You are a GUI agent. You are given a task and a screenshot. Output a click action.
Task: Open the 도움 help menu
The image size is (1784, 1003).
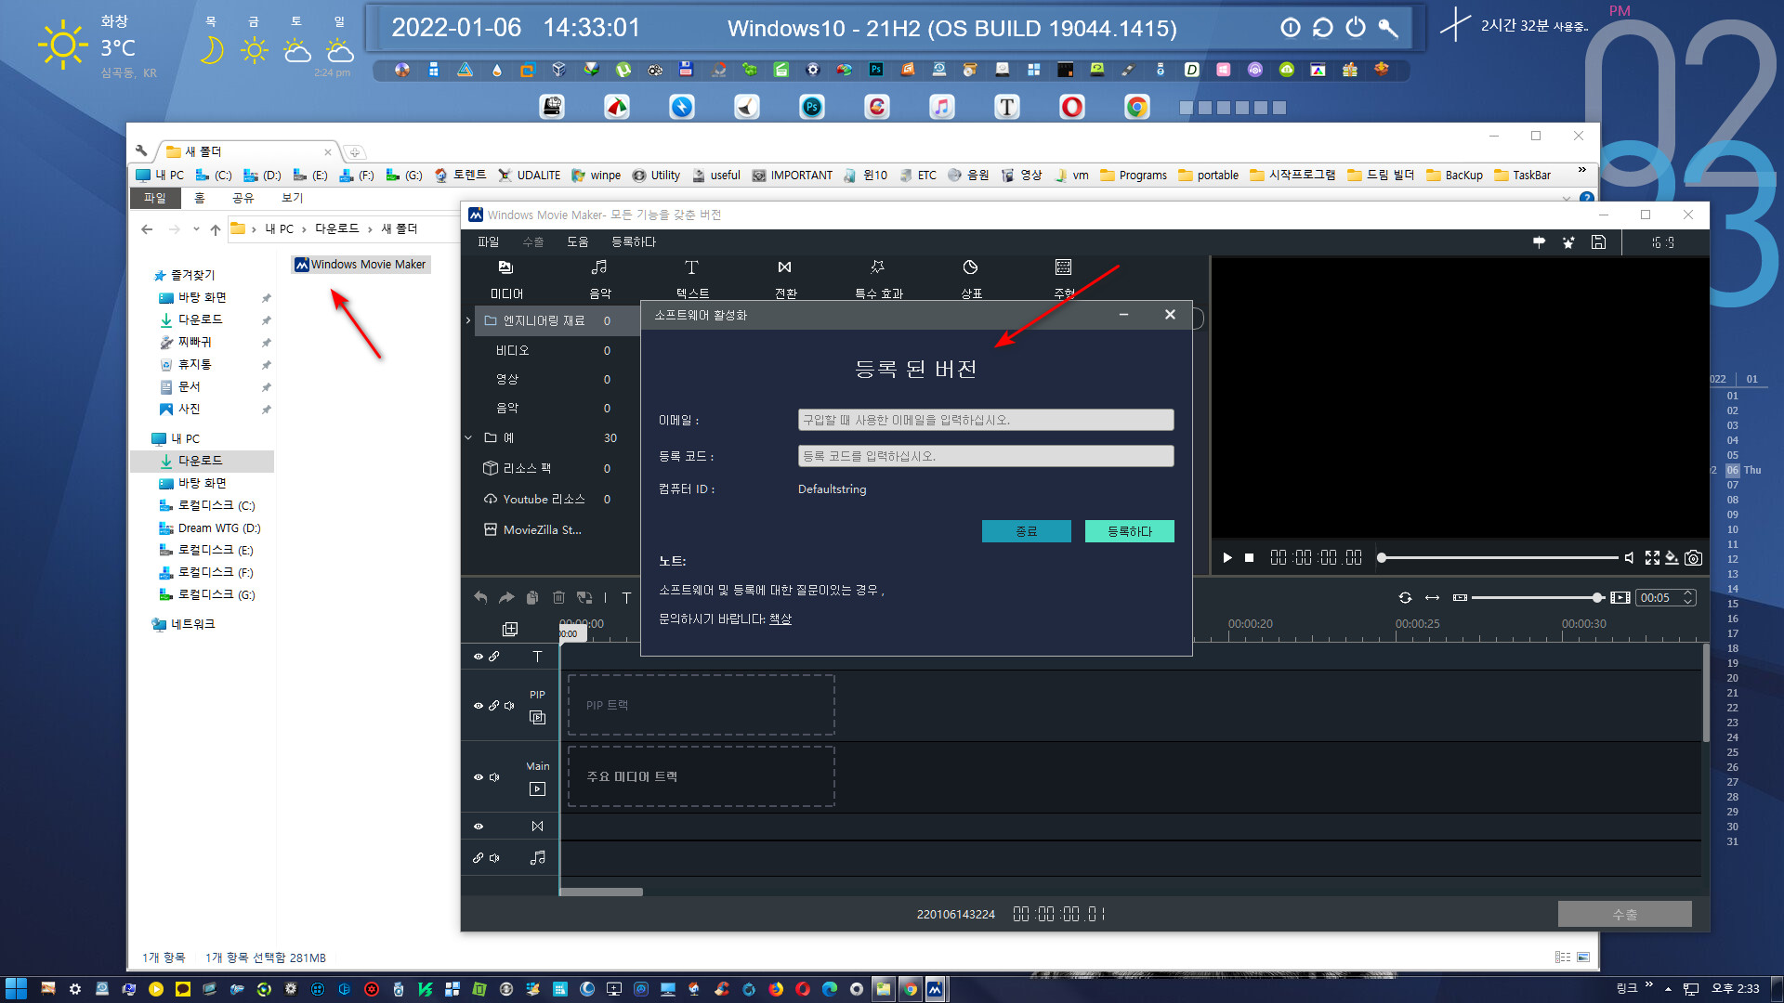(577, 241)
